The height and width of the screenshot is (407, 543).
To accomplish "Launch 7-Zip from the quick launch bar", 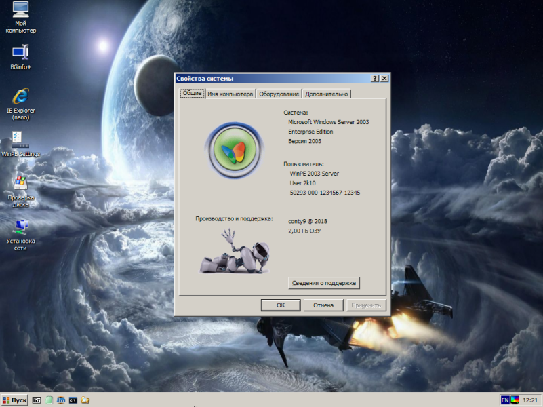I will click(37, 400).
